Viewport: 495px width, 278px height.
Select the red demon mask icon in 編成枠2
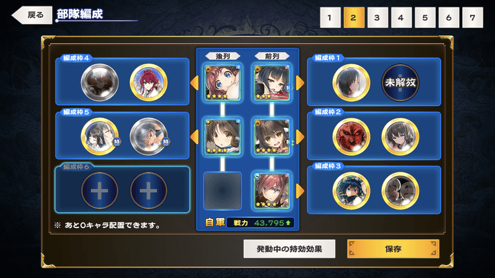(351, 137)
